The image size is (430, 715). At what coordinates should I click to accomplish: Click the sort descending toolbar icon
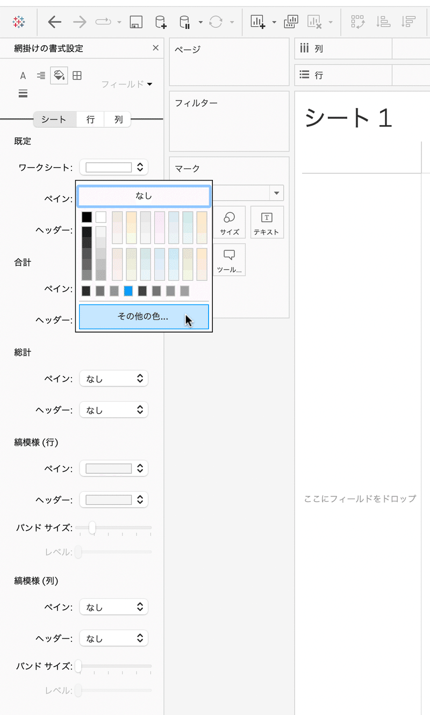408,21
